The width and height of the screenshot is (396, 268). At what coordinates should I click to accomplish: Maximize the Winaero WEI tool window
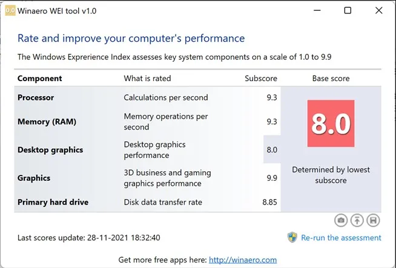coord(348,11)
